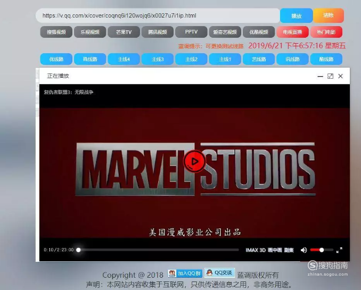Switch to the 艺线路 route
This screenshot has height=290, width=361.
click(x=259, y=59)
